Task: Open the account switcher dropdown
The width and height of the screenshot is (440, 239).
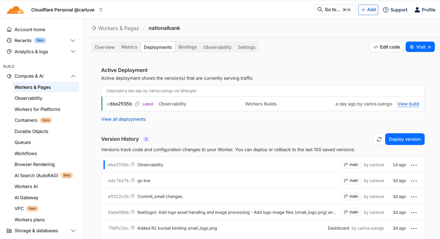Action: 101,10
